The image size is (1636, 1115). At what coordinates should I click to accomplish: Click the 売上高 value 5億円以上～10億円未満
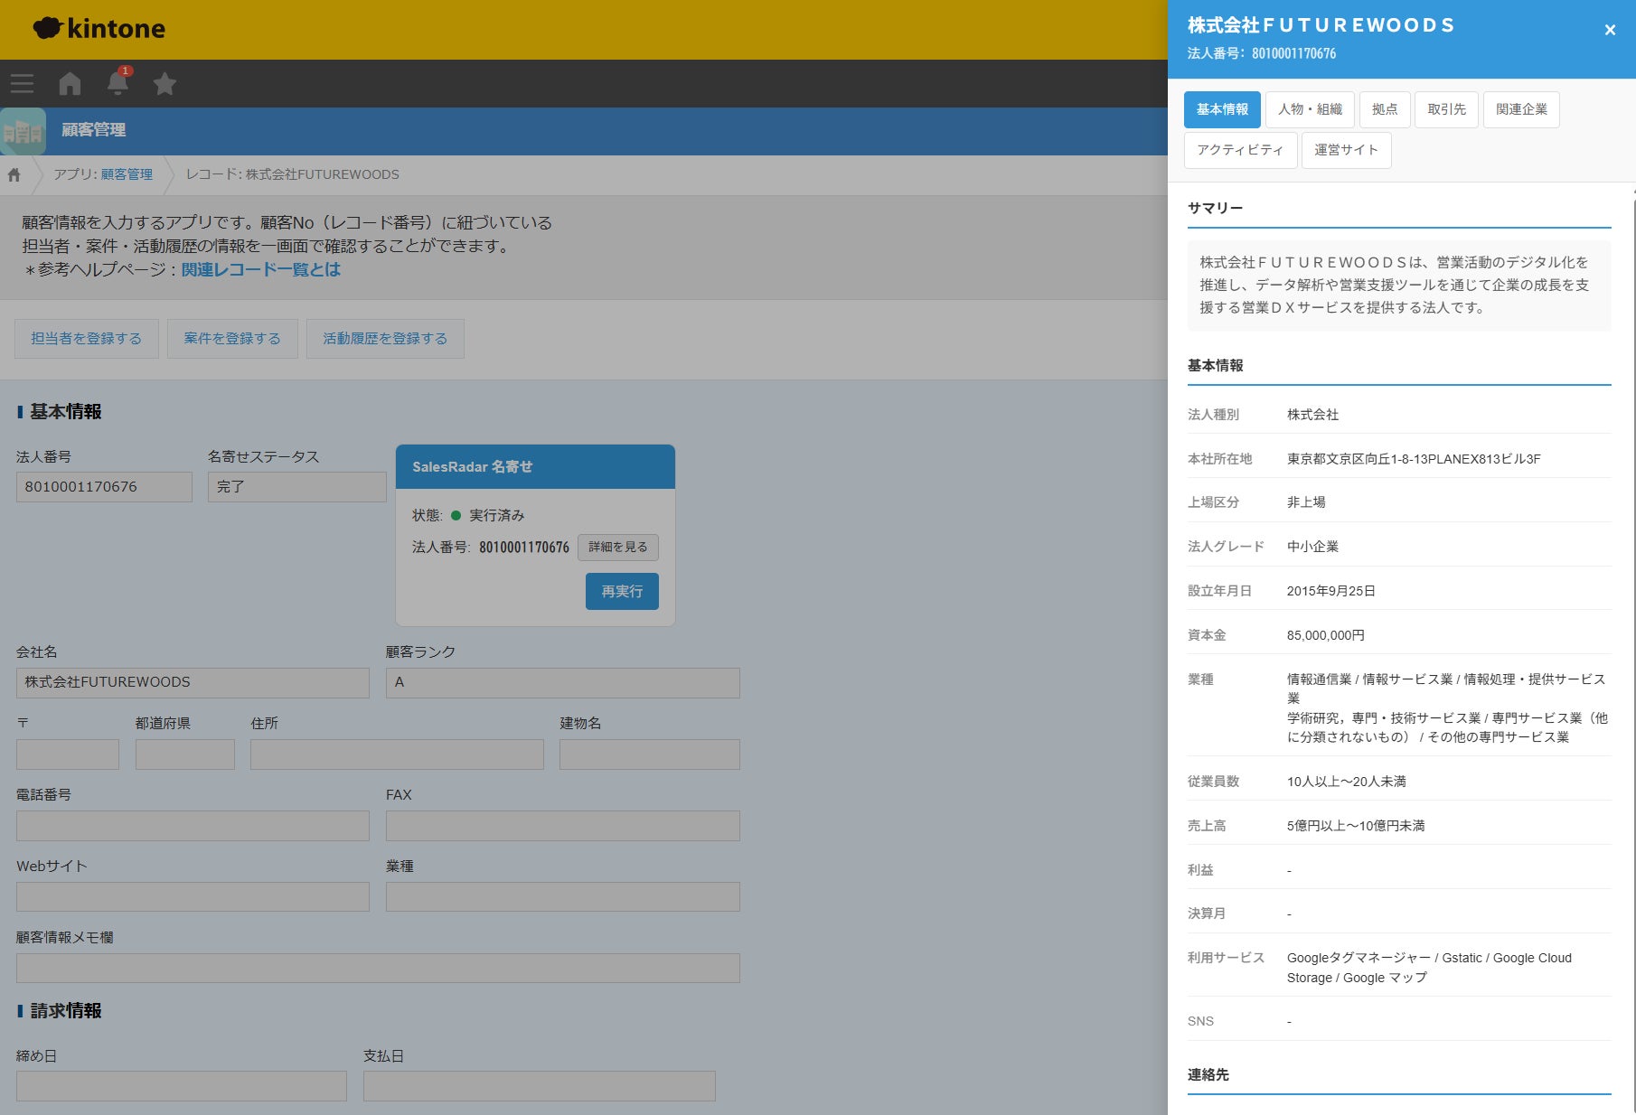pyautogui.click(x=1356, y=826)
